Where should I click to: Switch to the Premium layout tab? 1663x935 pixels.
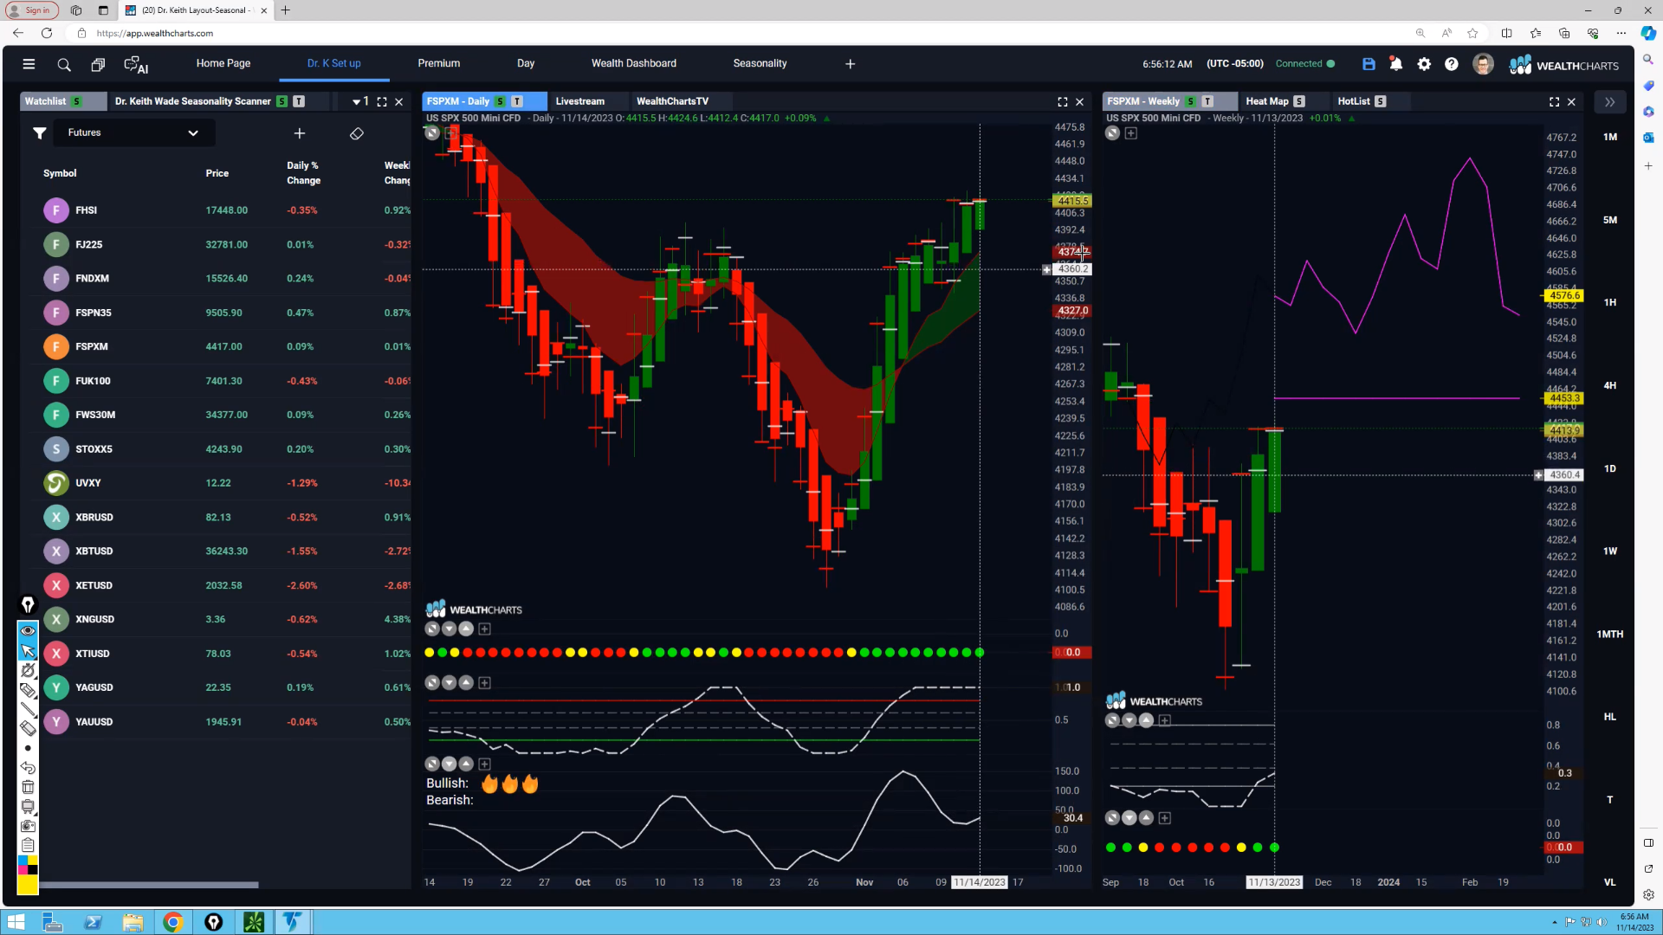439,63
